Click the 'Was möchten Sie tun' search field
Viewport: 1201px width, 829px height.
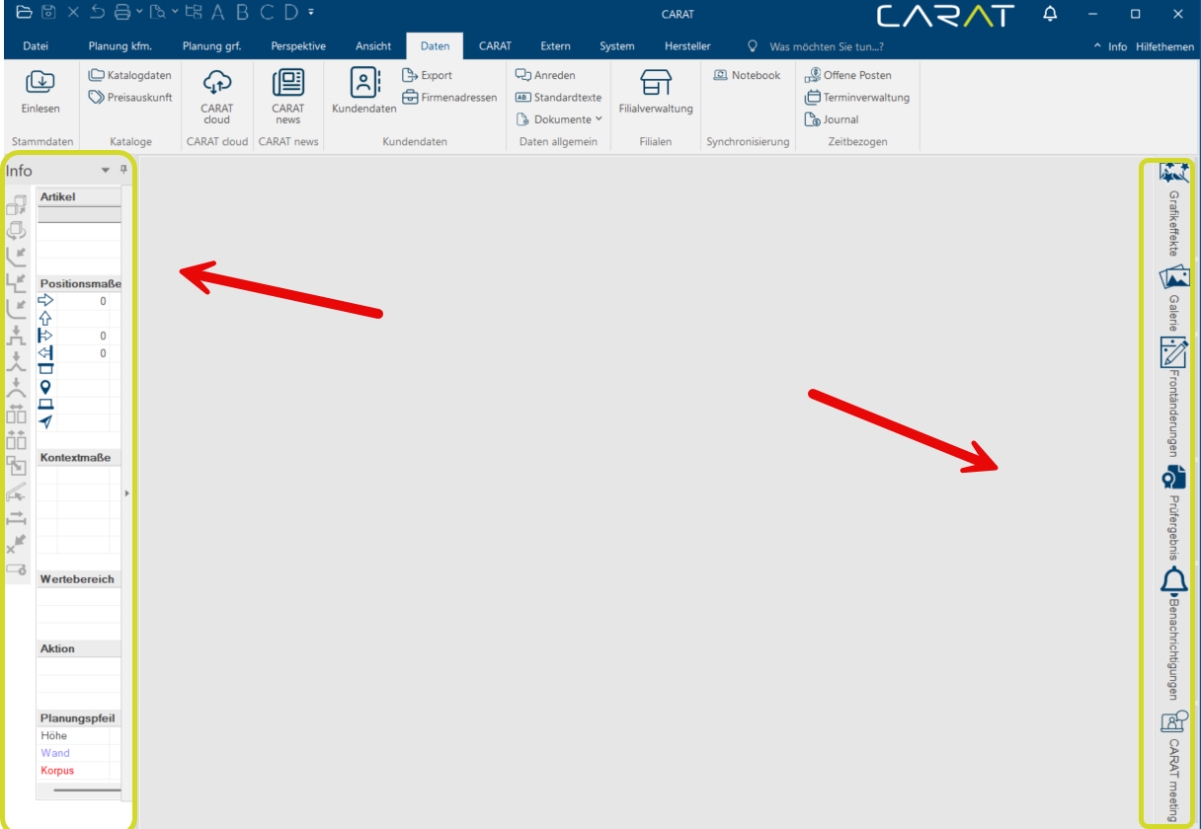click(x=826, y=46)
